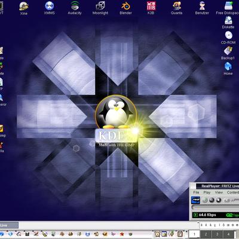This screenshot has height=239, width=239.
Task: Click the RealPlayer: FRITZ Live title bar
Action: (218, 186)
